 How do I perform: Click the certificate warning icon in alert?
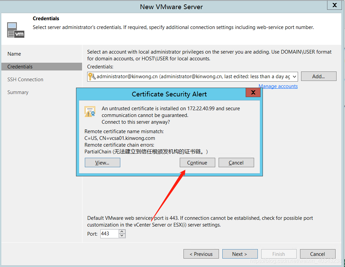coord(90,112)
